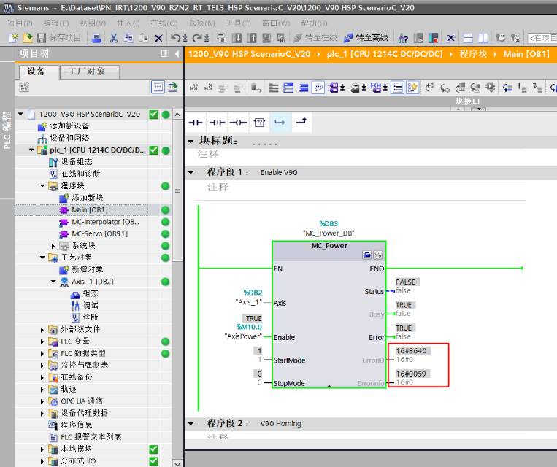The height and width of the screenshot is (467, 557).
Task: Toggle network comments display button
Action: tap(398, 88)
